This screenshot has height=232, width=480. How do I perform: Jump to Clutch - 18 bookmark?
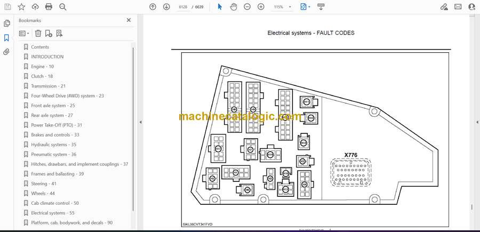42,76
